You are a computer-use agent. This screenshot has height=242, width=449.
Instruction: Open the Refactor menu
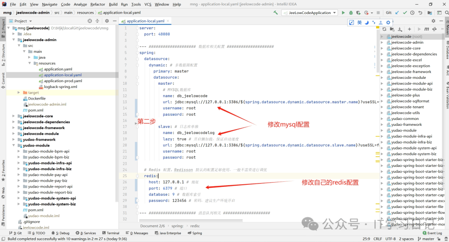click(98, 4)
